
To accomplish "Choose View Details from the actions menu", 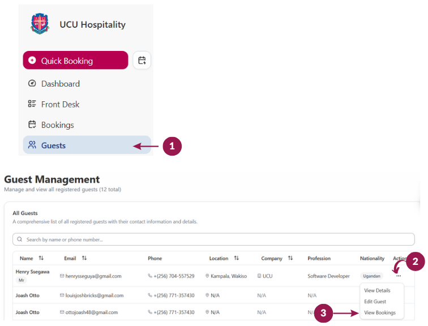I will coord(377,290).
